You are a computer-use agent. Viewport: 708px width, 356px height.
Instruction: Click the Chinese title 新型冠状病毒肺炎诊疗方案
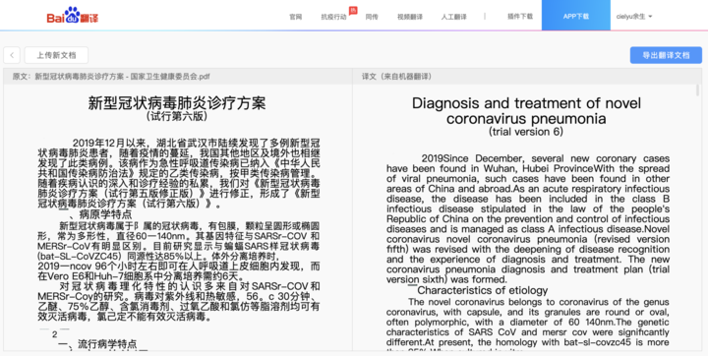tap(177, 103)
